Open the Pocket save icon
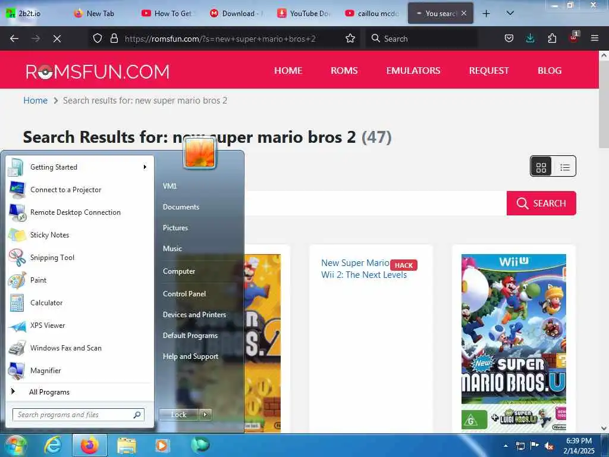Image resolution: width=609 pixels, height=457 pixels. pos(509,39)
